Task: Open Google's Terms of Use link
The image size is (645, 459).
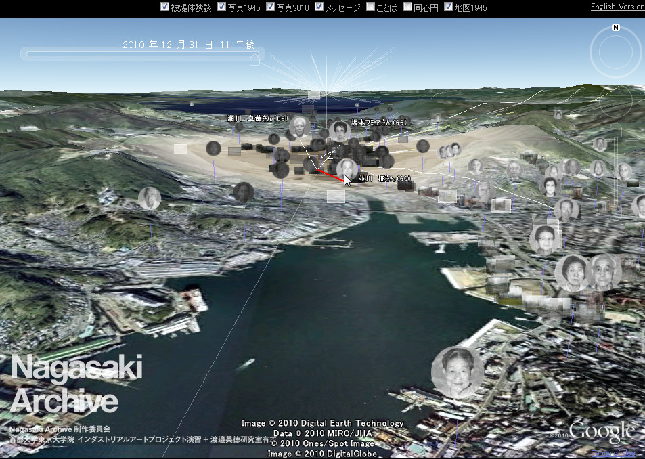Action: 613,452
